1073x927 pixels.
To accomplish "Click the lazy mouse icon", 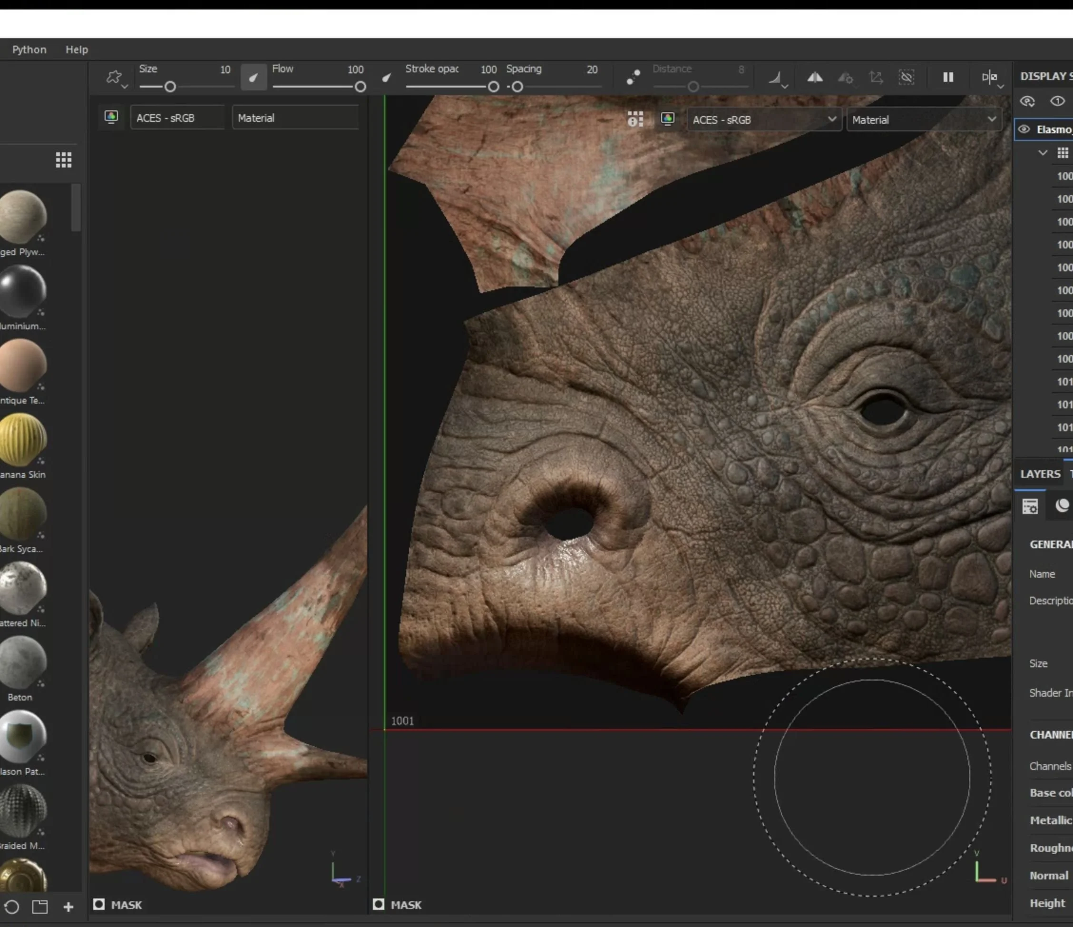I will 633,77.
